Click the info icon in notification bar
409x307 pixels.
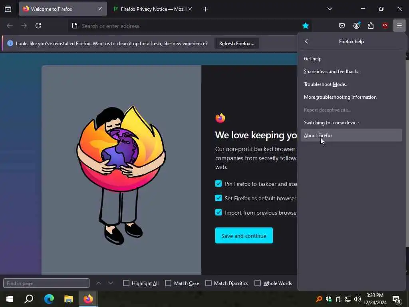(10, 43)
